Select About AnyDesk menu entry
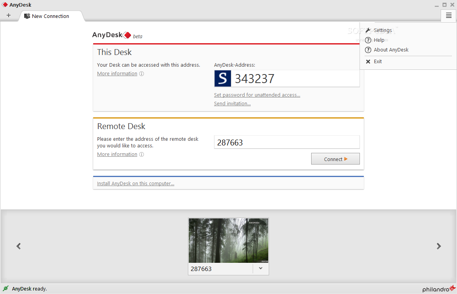Viewport: 457px width, 294px height. pyautogui.click(x=391, y=50)
